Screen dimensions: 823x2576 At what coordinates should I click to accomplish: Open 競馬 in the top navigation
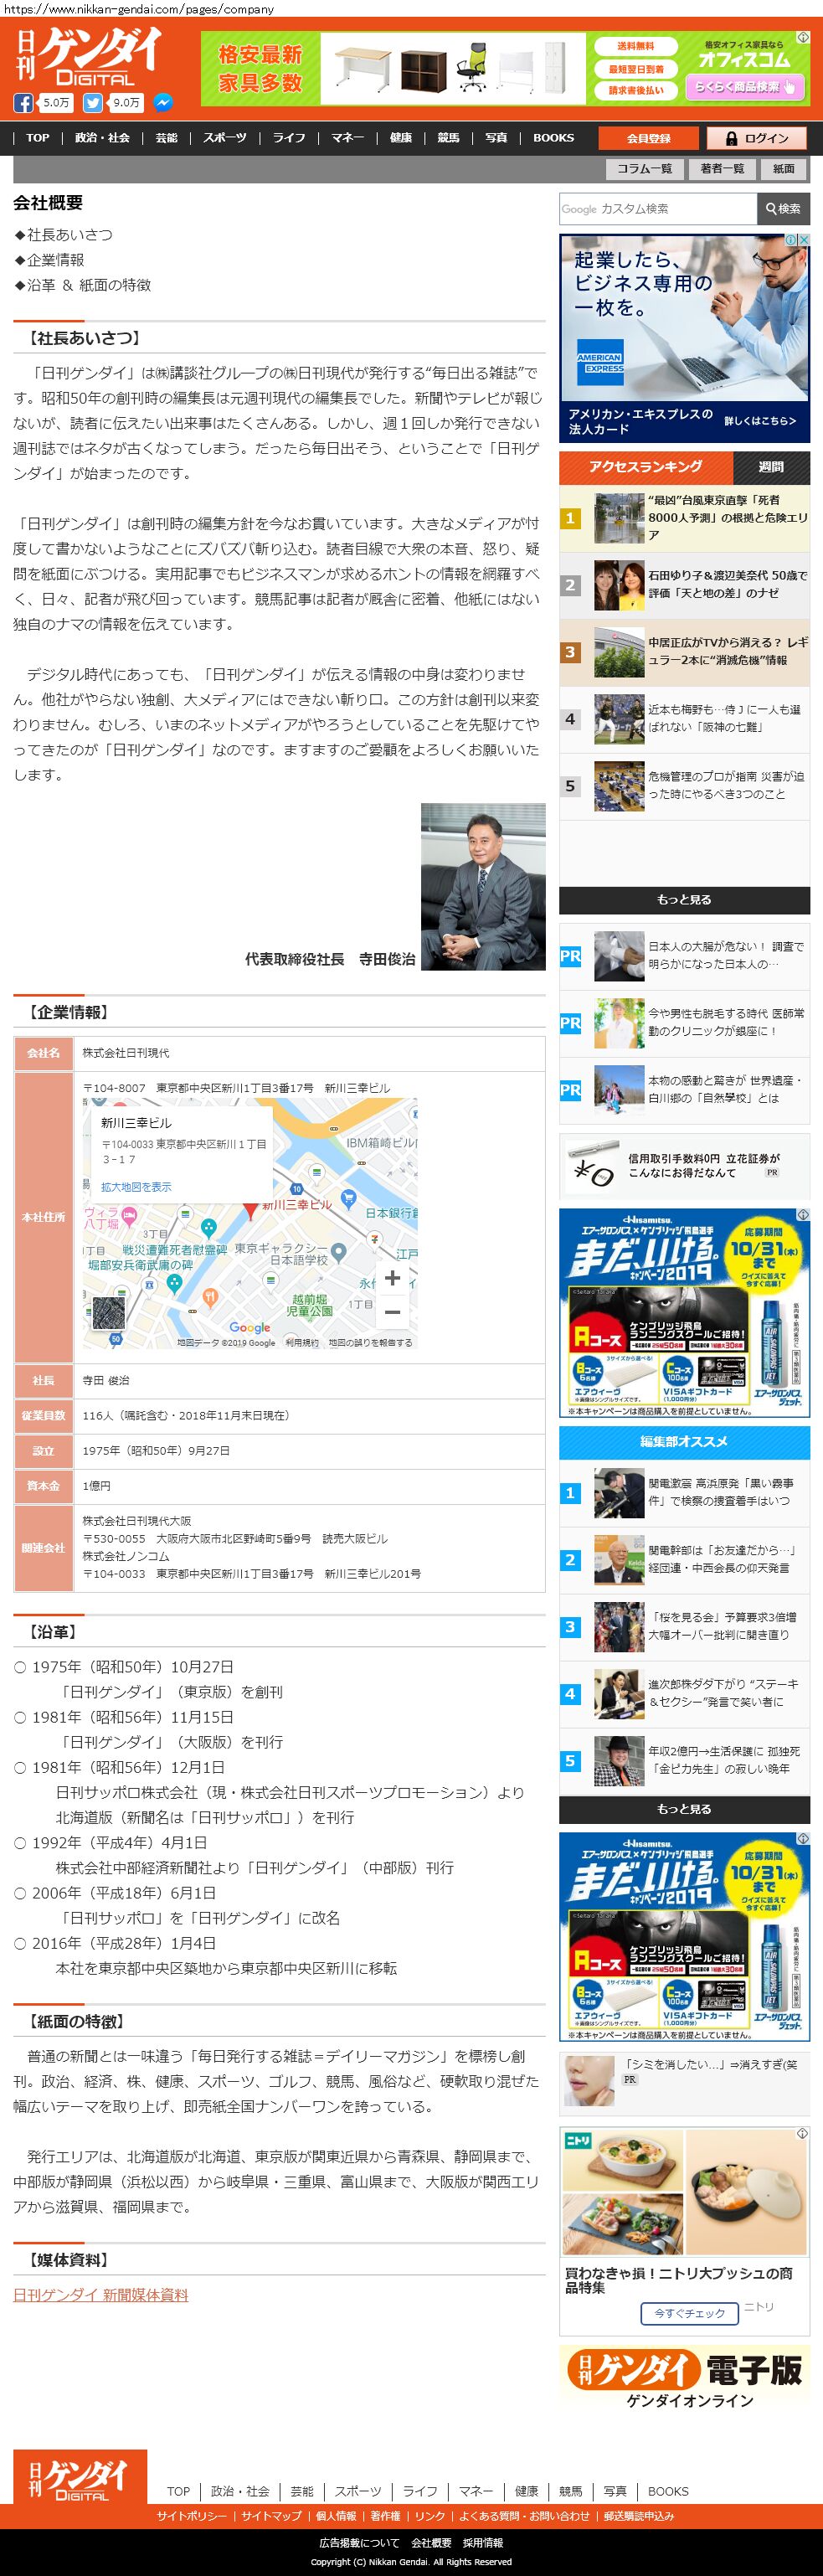tap(448, 138)
